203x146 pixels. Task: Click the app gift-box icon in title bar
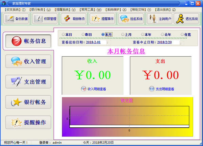click(x=4, y=3)
